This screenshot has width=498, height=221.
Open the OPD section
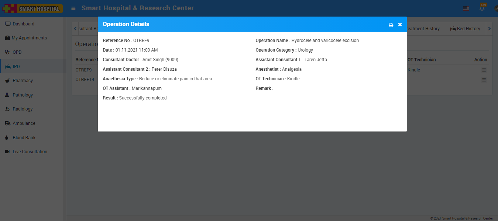pyautogui.click(x=17, y=52)
